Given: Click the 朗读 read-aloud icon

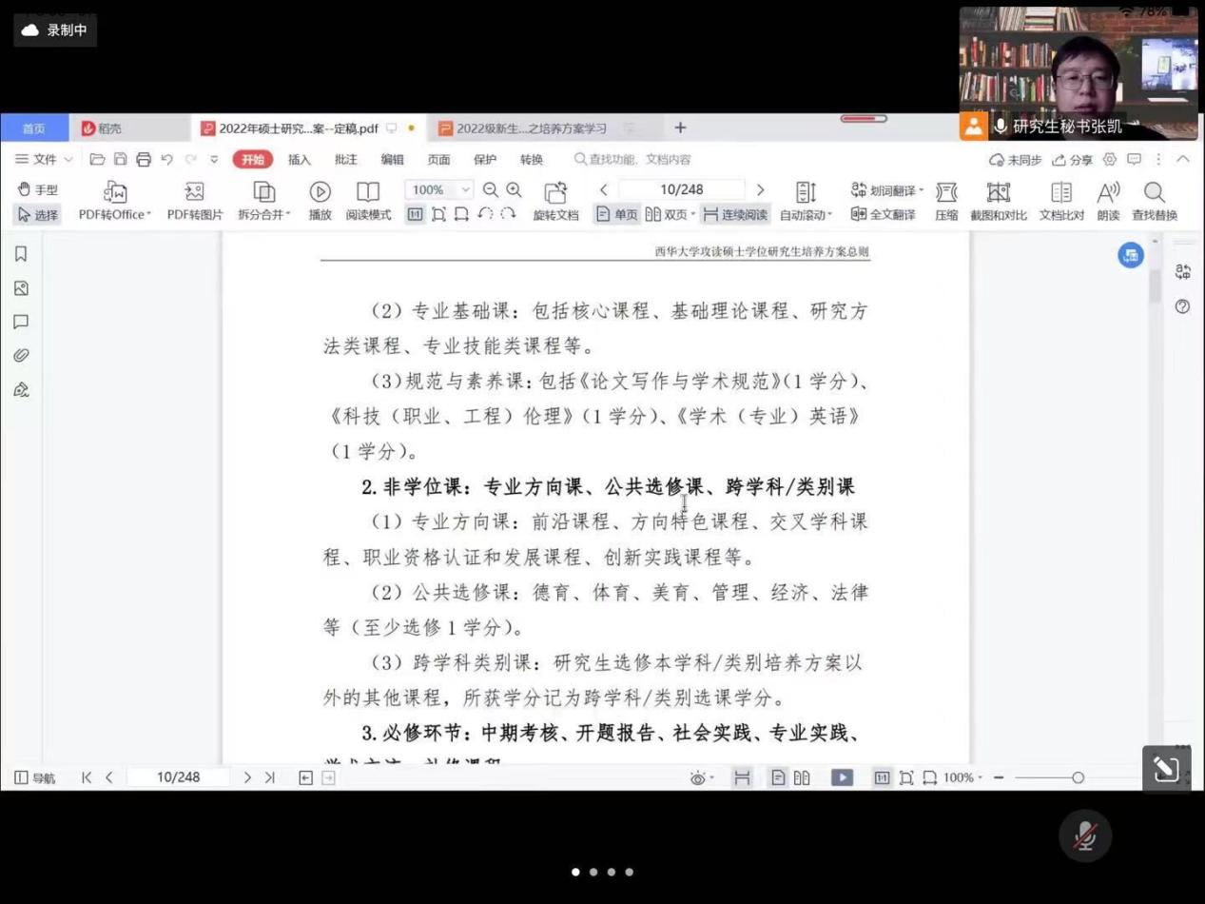Looking at the screenshot, I should click(1108, 193).
